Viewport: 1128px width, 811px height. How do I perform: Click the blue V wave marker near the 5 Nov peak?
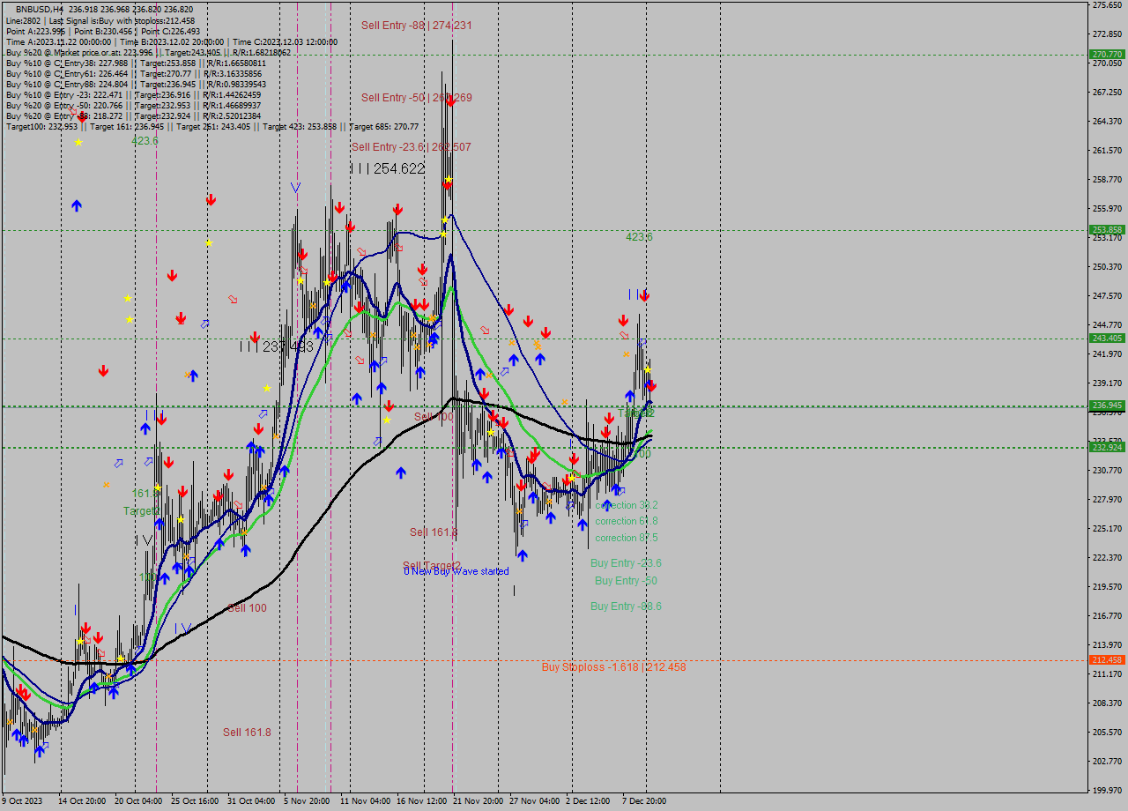tap(296, 187)
